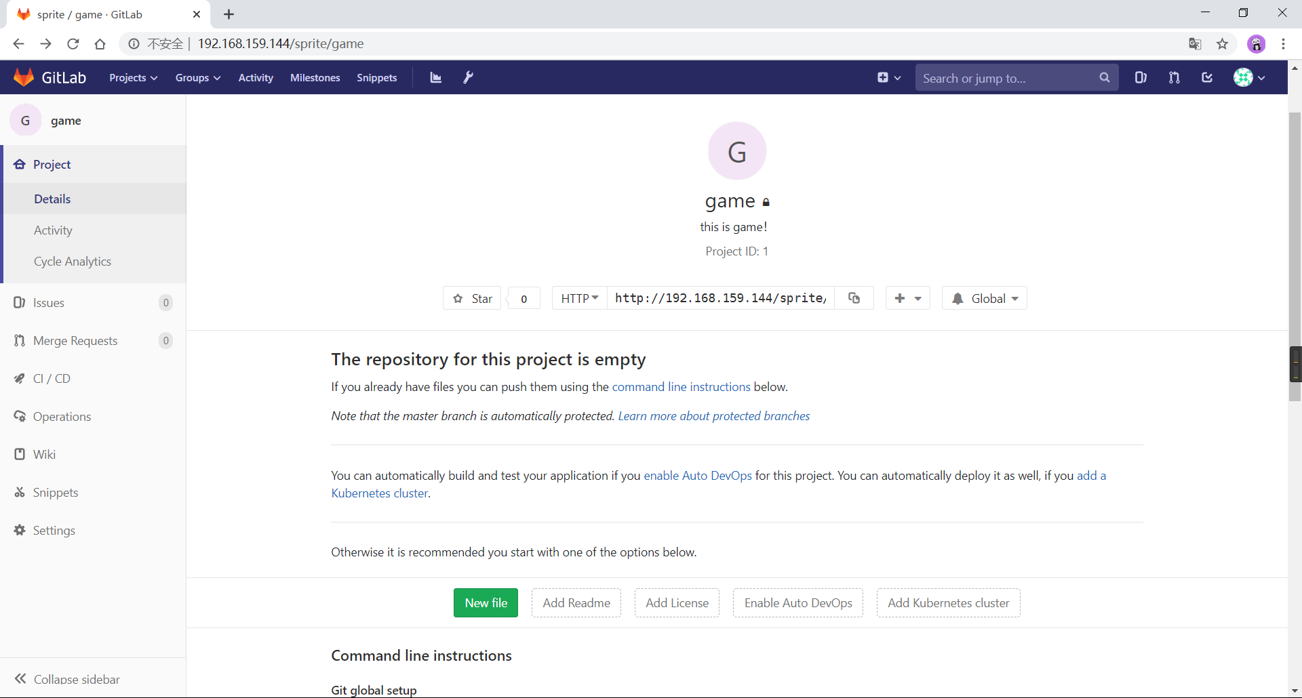This screenshot has width=1302, height=698.
Task: Click Add License button
Action: (677, 602)
